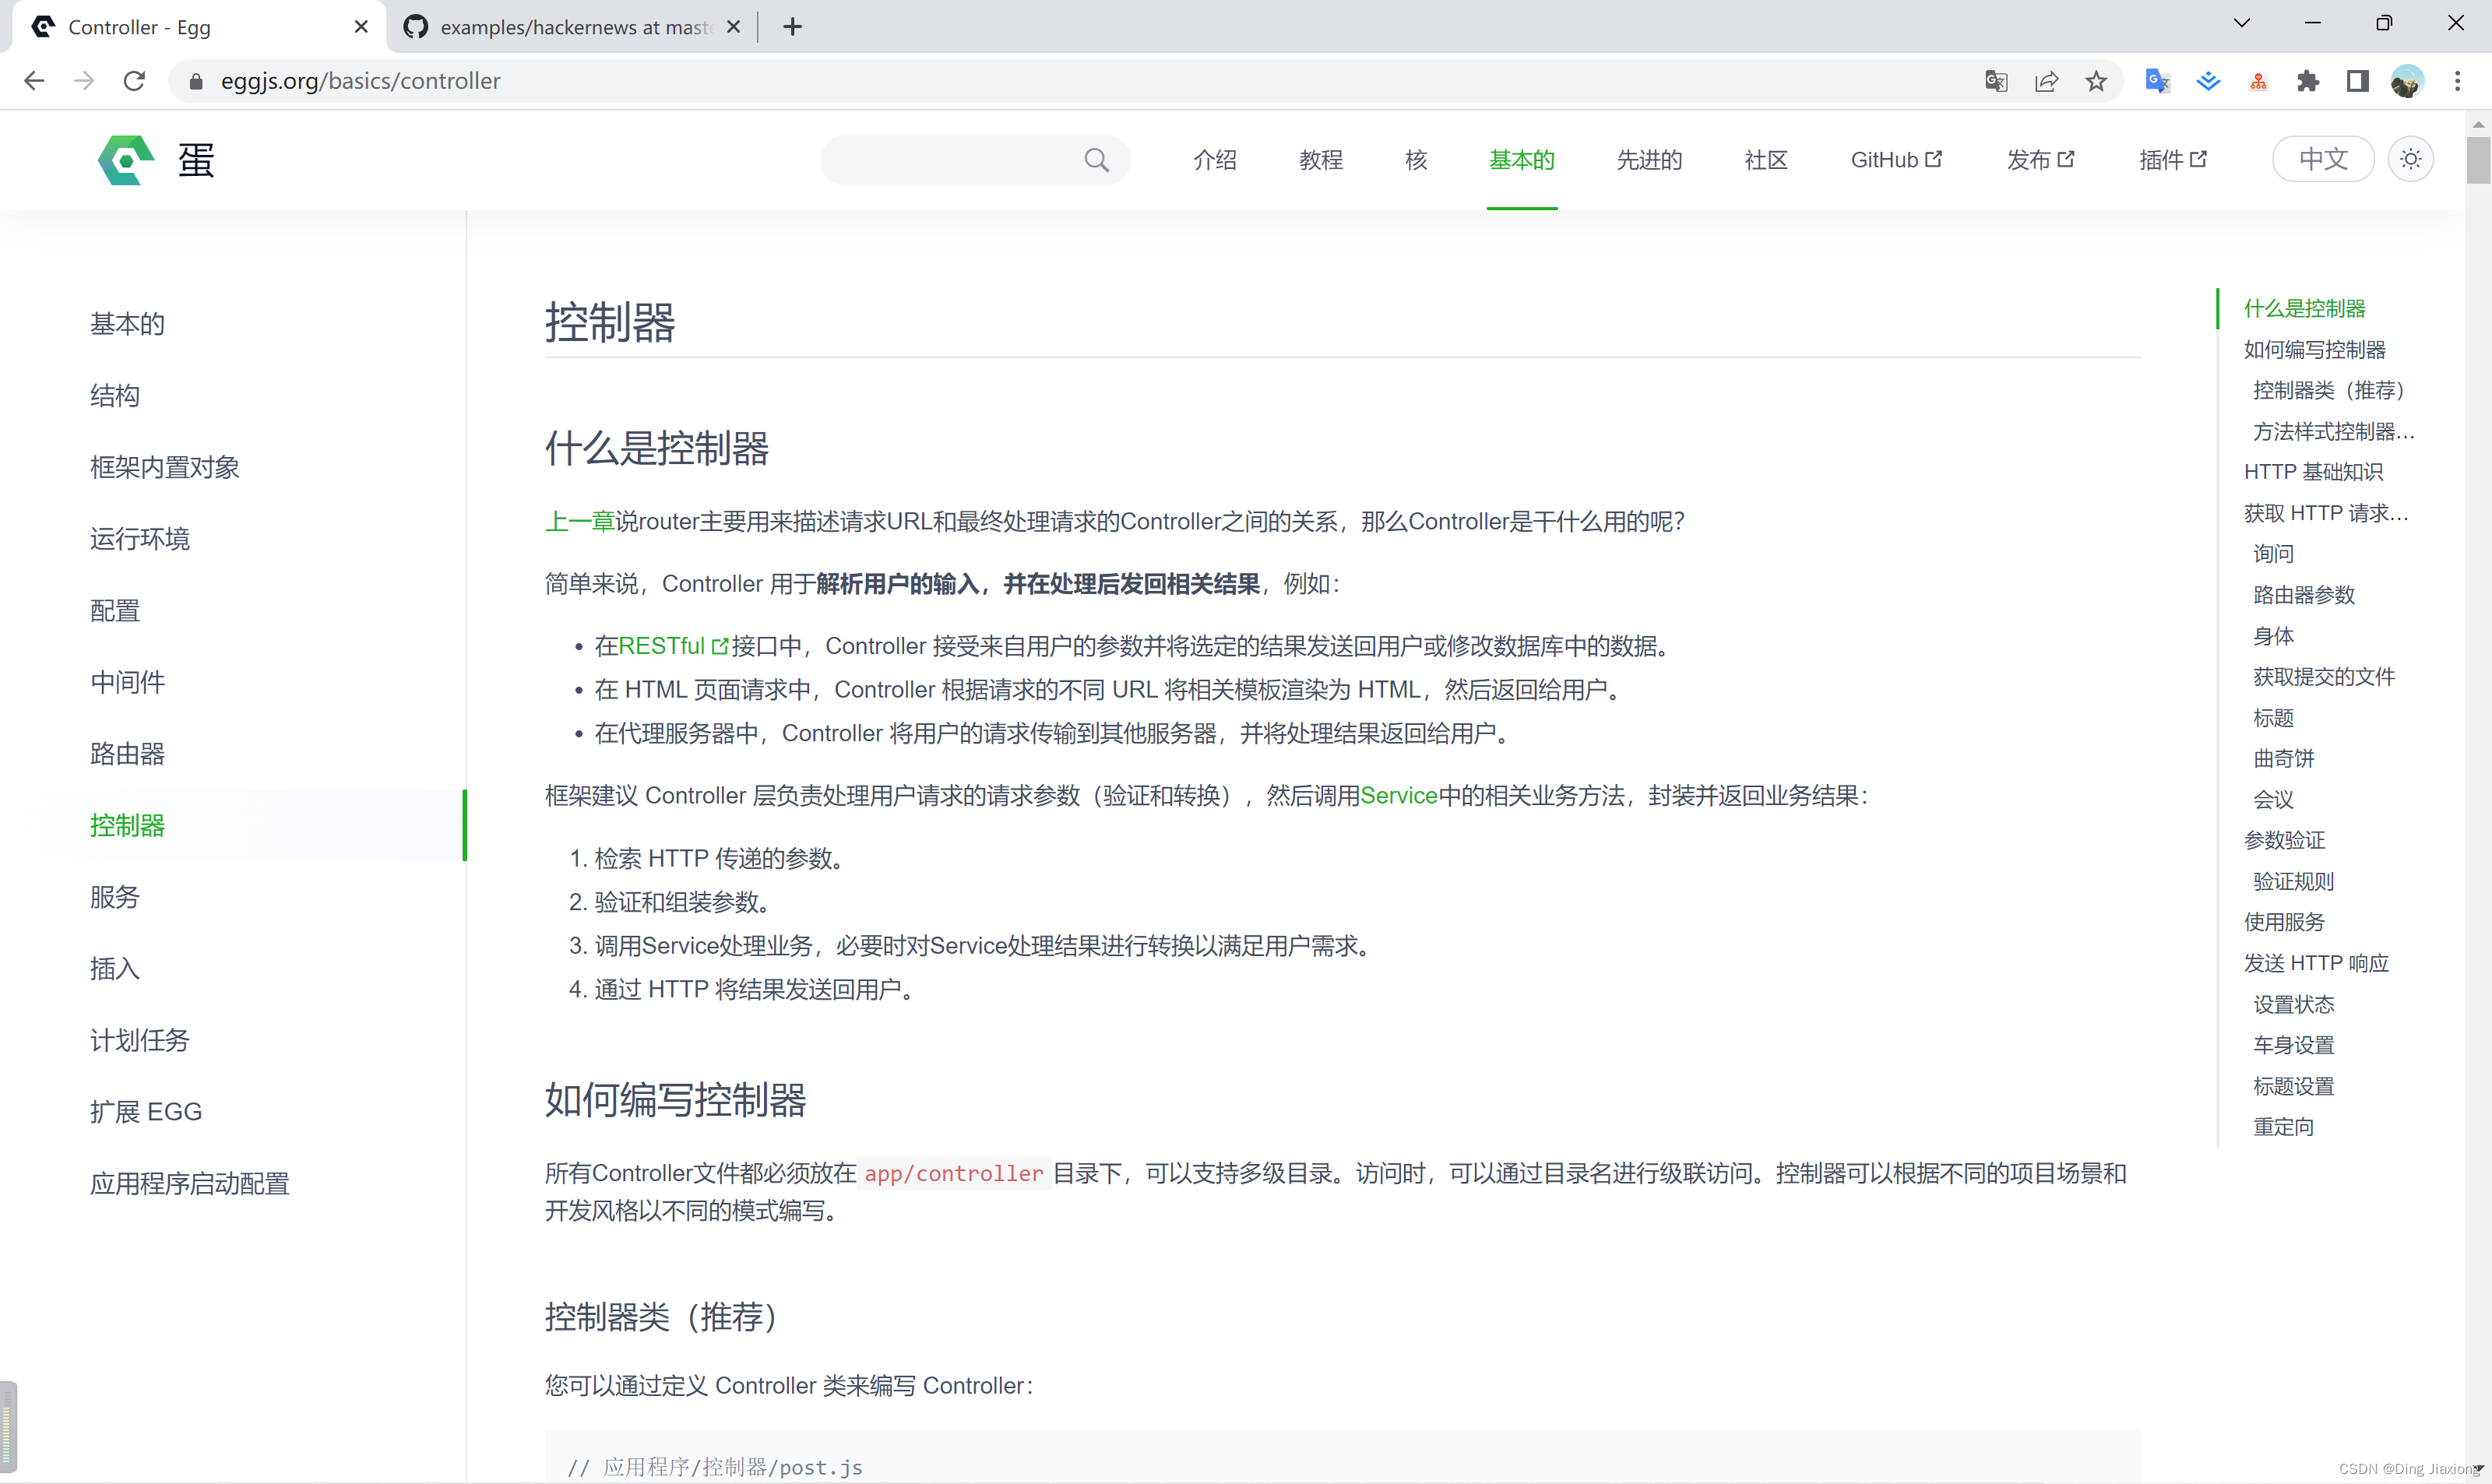The width and height of the screenshot is (2492, 1484).
Task: Open 框架内置对象 in the sidebar
Action: pyautogui.click(x=164, y=467)
